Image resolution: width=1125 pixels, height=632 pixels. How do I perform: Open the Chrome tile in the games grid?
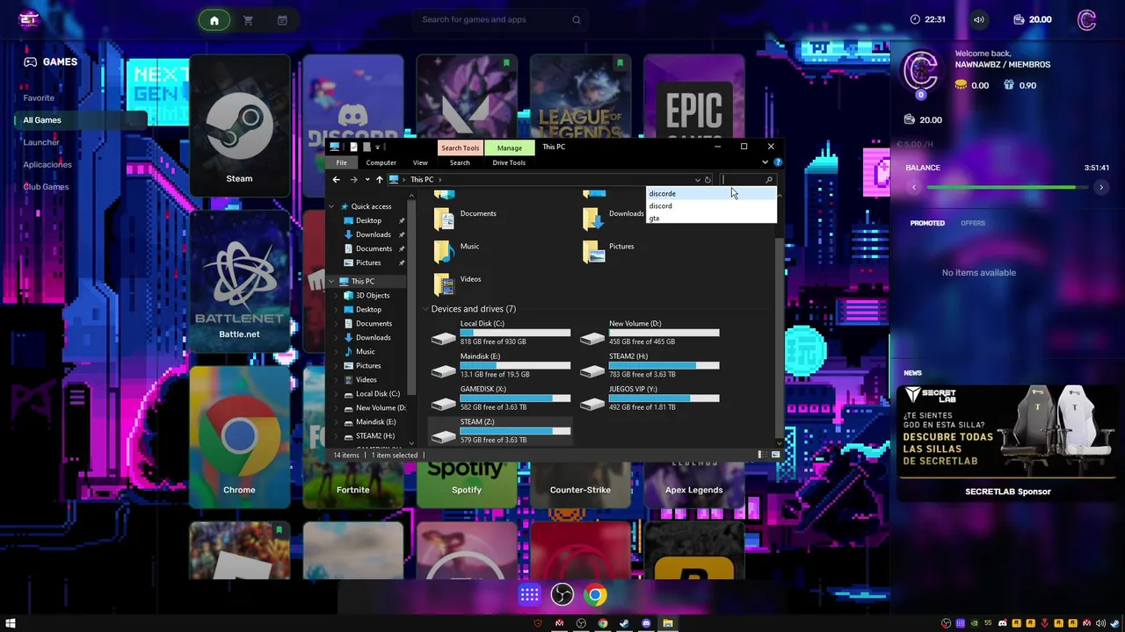tap(239, 436)
